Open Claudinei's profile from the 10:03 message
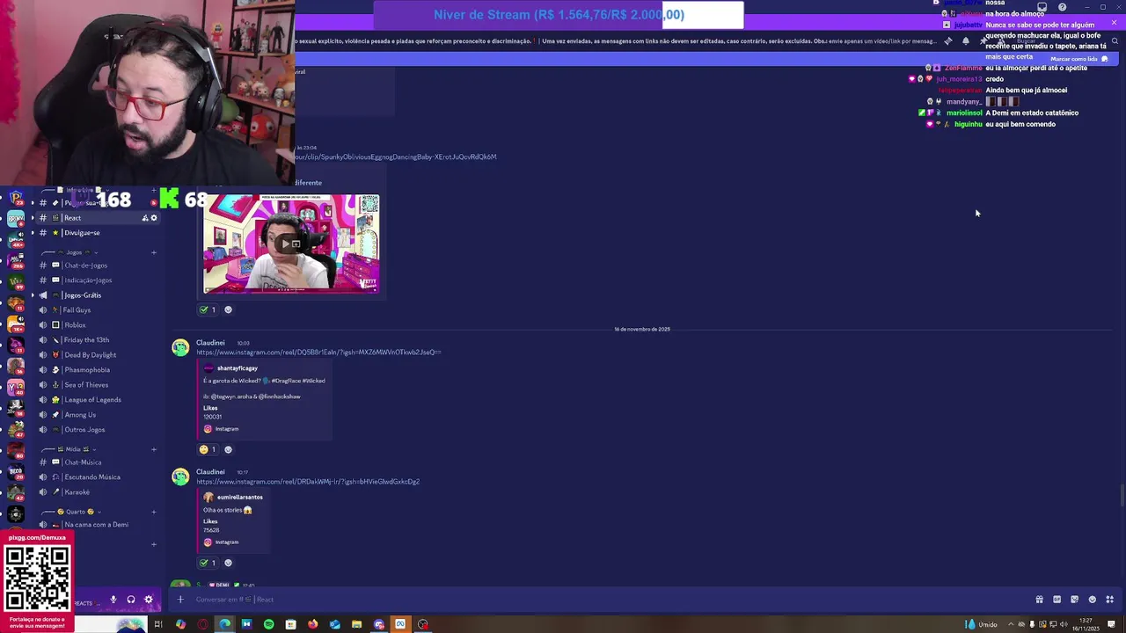1126x633 pixels. pos(210,343)
